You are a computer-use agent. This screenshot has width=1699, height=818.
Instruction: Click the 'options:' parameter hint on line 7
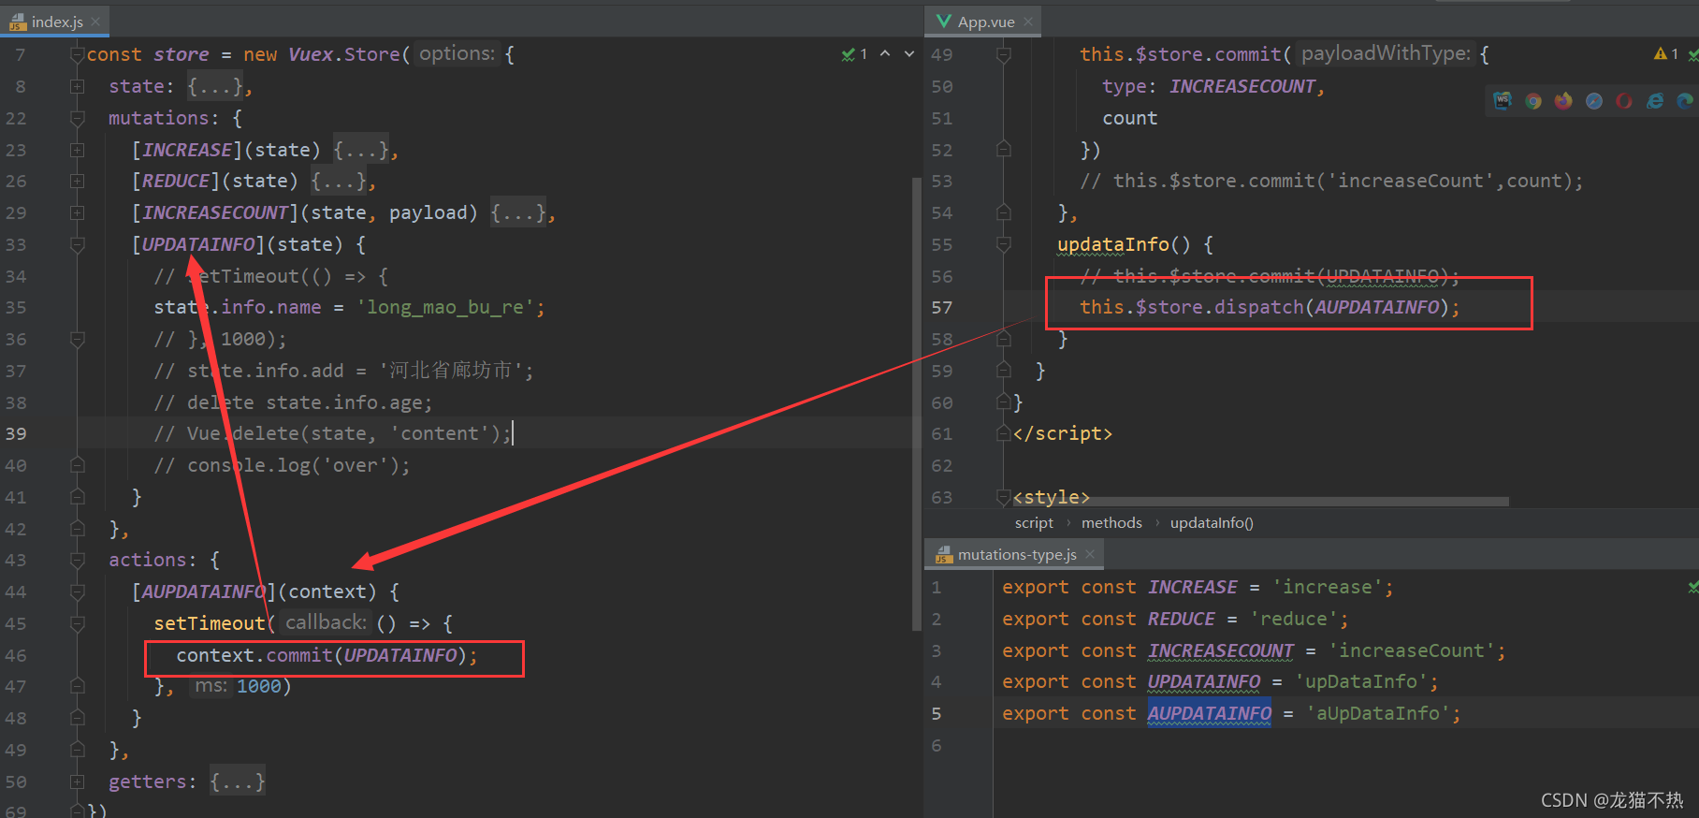(457, 54)
